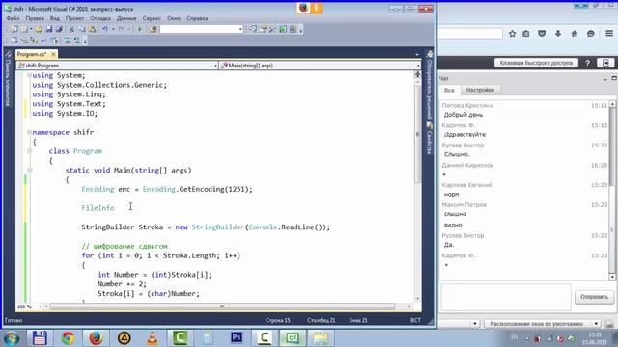Click the Отправить send button
618x347 pixels.
595,297
